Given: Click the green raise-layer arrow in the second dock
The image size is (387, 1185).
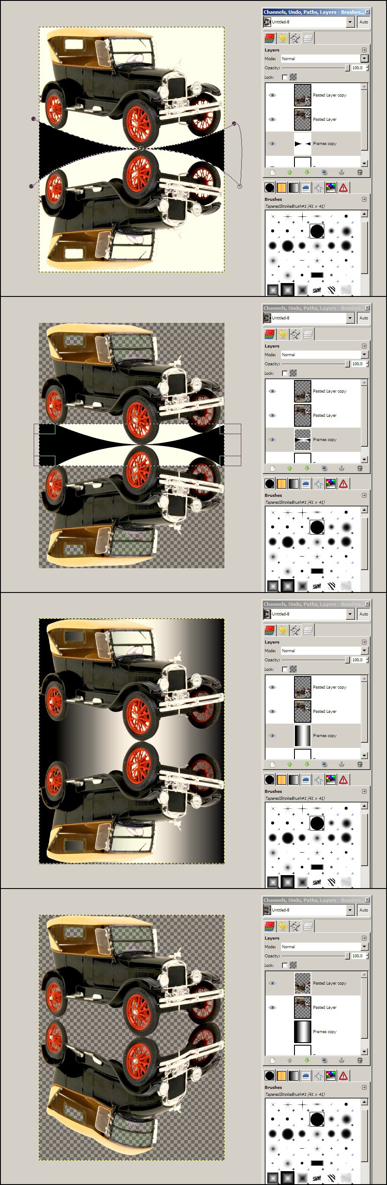Looking at the screenshot, I should 290,468.
